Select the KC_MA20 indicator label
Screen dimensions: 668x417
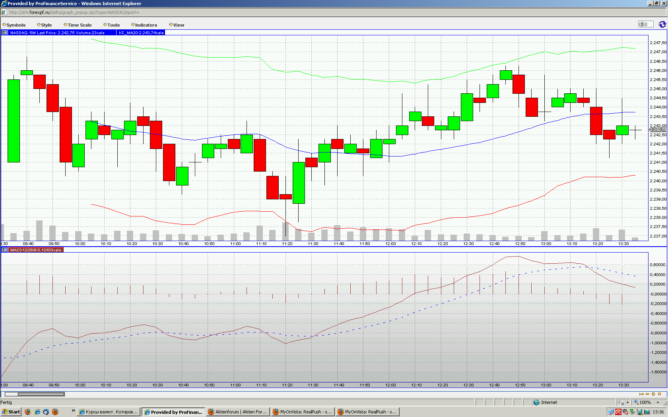click(141, 33)
